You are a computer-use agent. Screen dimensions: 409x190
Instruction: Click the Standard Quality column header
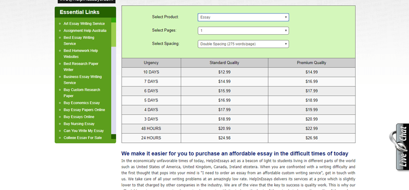click(224, 63)
